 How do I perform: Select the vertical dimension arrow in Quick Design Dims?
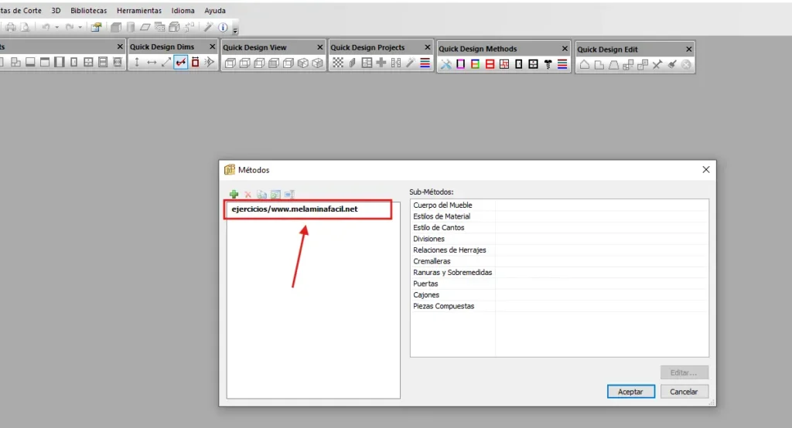point(137,63)
